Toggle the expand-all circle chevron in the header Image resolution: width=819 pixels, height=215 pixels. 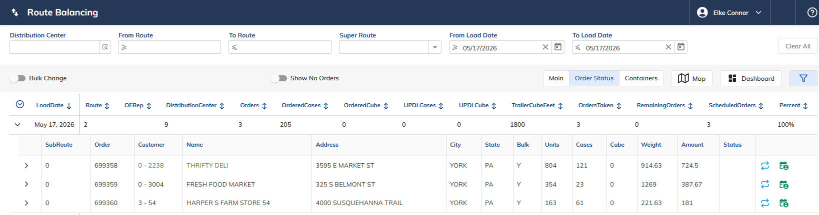click(x=20, y=104)
